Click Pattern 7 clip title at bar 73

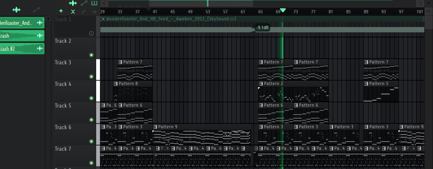coord(308,62)
